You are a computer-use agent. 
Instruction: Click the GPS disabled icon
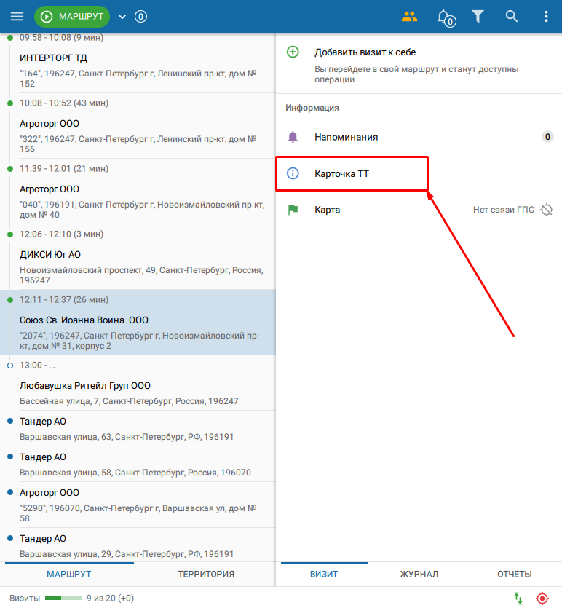click(x=547, y=210)
